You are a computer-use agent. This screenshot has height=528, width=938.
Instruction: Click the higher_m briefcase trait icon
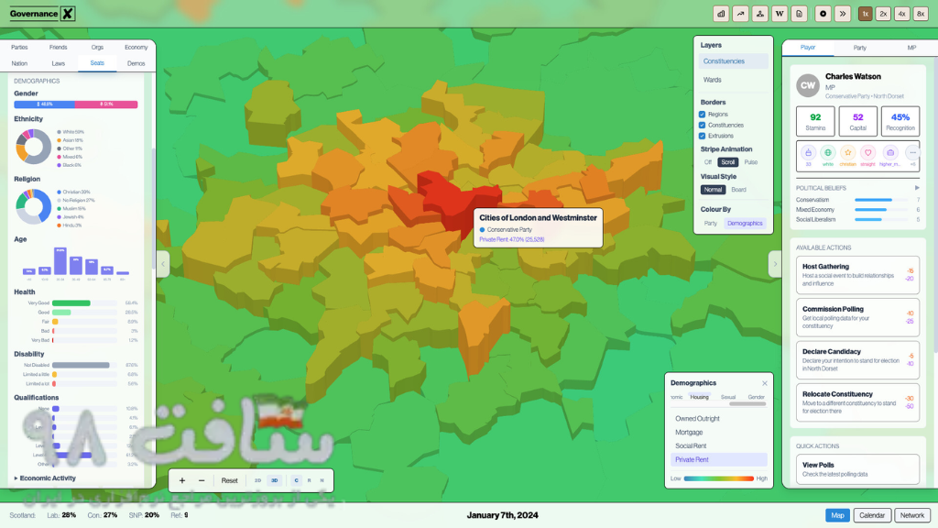pyautogui.click(x=890, y=153)
